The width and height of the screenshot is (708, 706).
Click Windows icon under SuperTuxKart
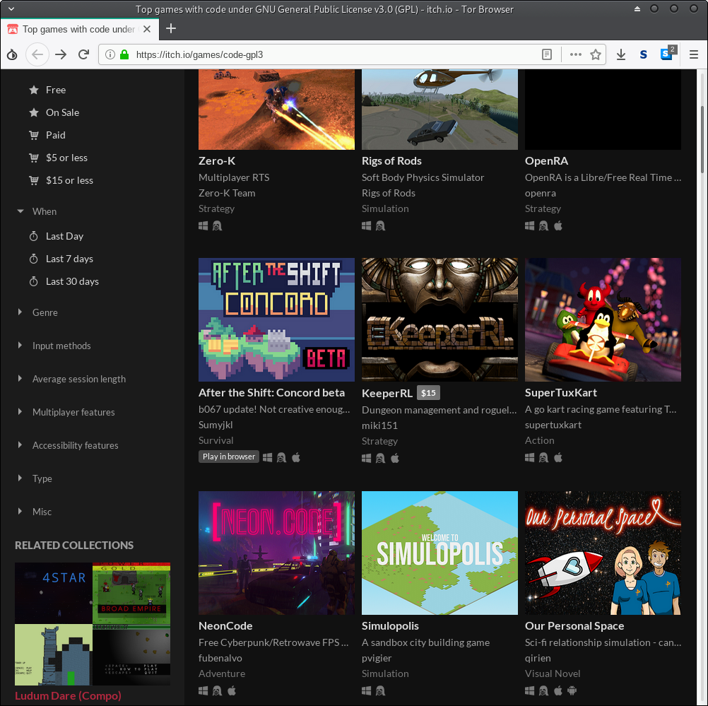click(530, 457)
